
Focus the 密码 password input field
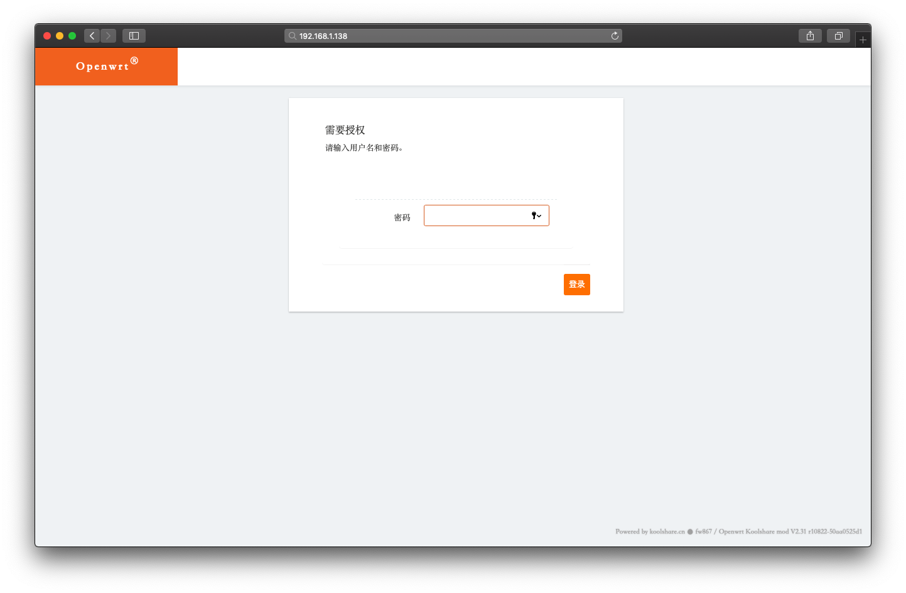tap(476, 215)
